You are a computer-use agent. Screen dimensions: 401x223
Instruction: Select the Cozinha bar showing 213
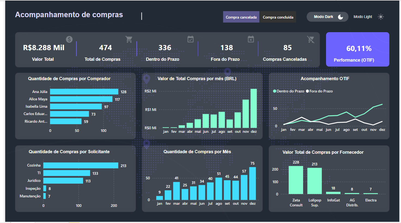pyautogui.click(x=81, y=165)
